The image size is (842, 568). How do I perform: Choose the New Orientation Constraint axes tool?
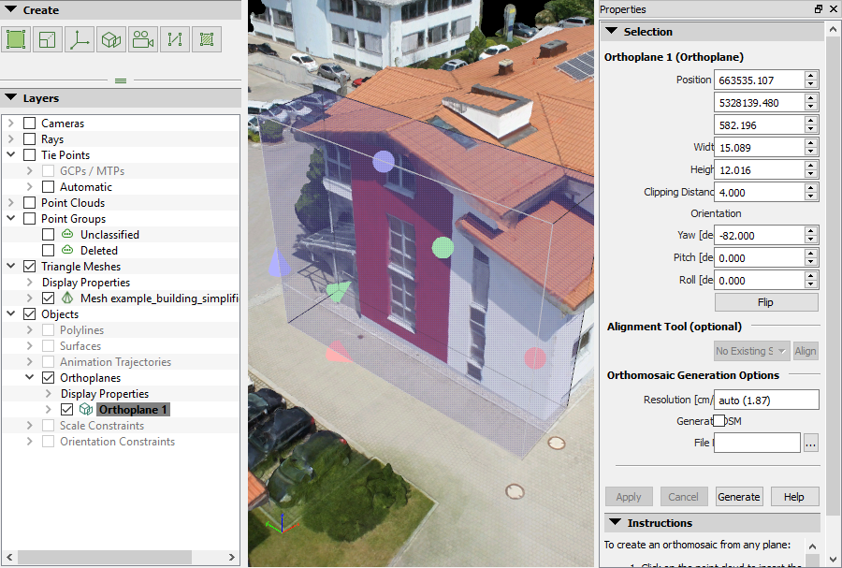(80, 39)
